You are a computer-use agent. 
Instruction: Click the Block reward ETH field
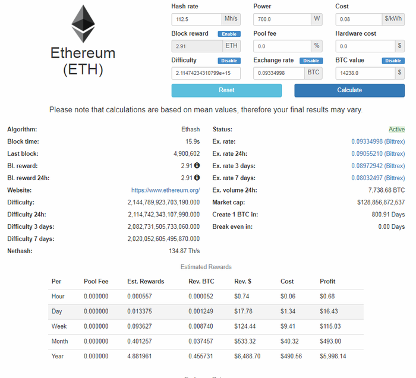point(197,46)
